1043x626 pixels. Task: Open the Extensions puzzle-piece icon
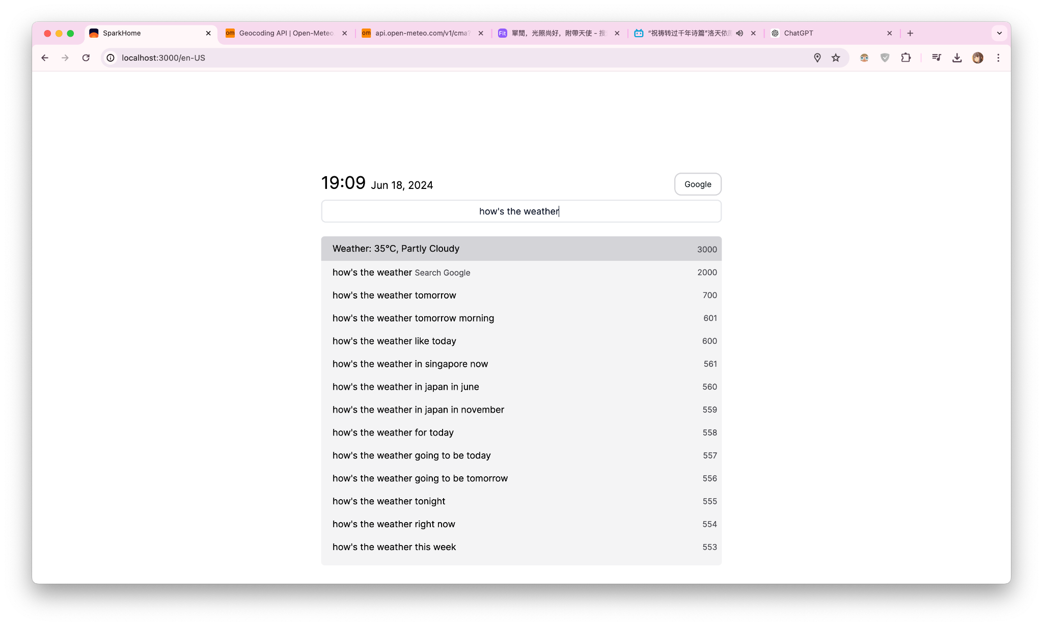pyautogui.click(x=906, y=58)
